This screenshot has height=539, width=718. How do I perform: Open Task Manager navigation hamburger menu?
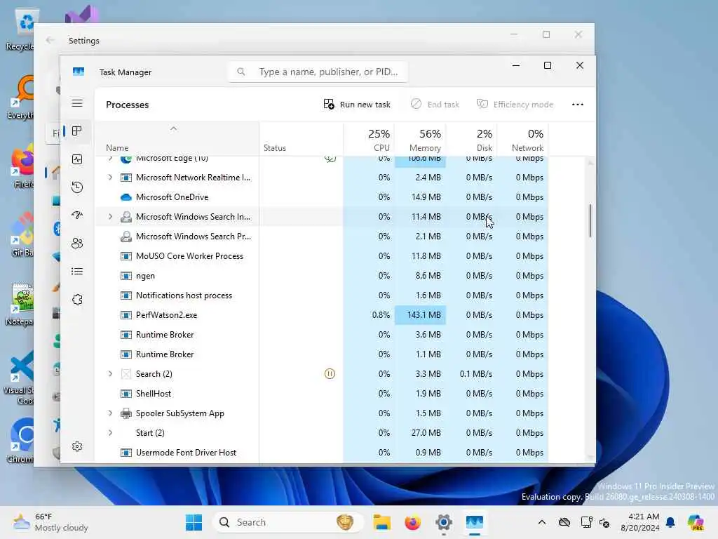[77, 103]
